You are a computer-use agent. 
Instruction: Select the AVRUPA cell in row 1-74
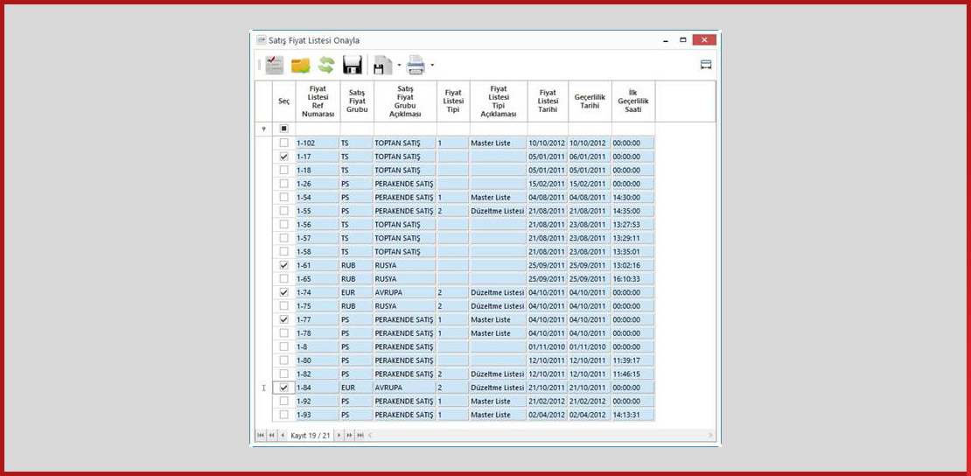(x=405, y=292)
